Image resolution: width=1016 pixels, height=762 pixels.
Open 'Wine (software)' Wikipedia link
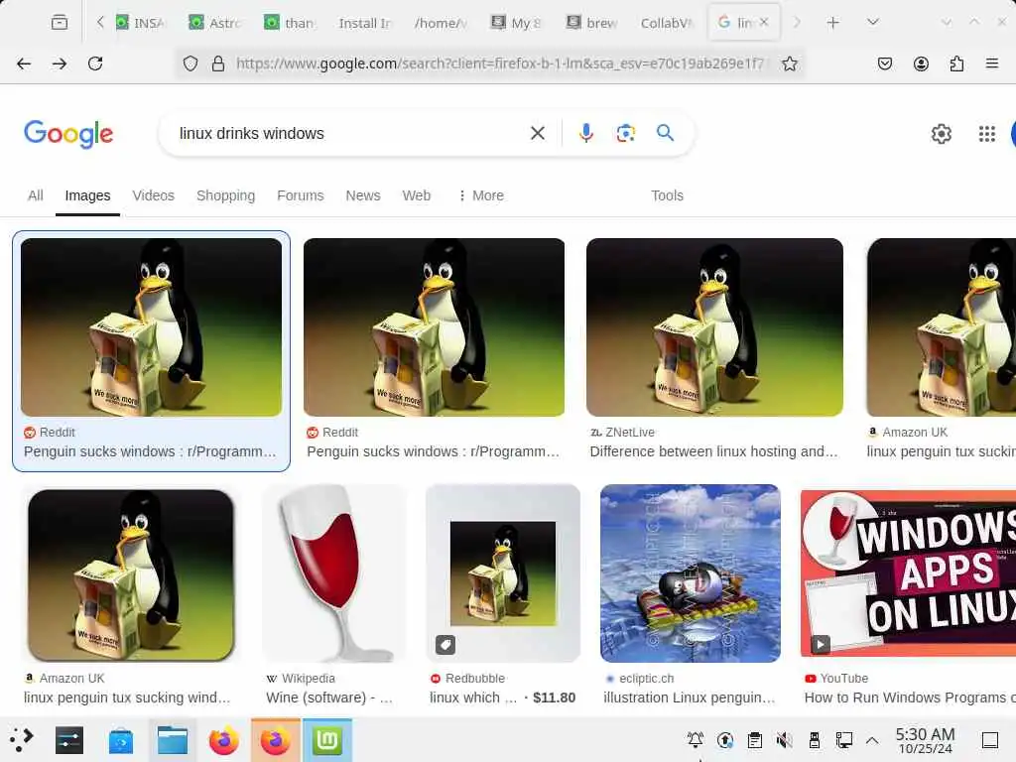(x=329, y=698)
